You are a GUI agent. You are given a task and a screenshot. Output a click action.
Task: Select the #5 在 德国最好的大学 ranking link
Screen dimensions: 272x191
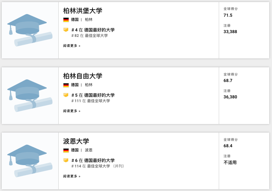[x=93, y=95]
